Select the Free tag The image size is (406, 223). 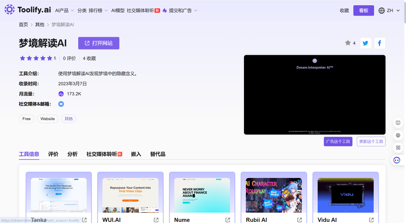tap(26, 119)
